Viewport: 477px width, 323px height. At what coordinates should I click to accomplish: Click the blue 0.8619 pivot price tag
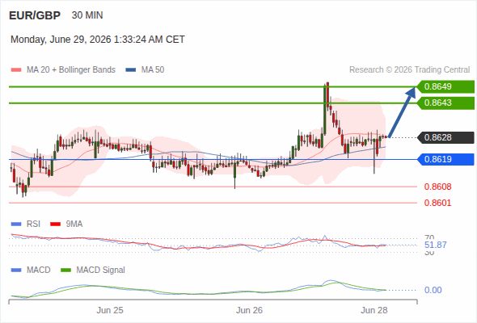[445, 159]
